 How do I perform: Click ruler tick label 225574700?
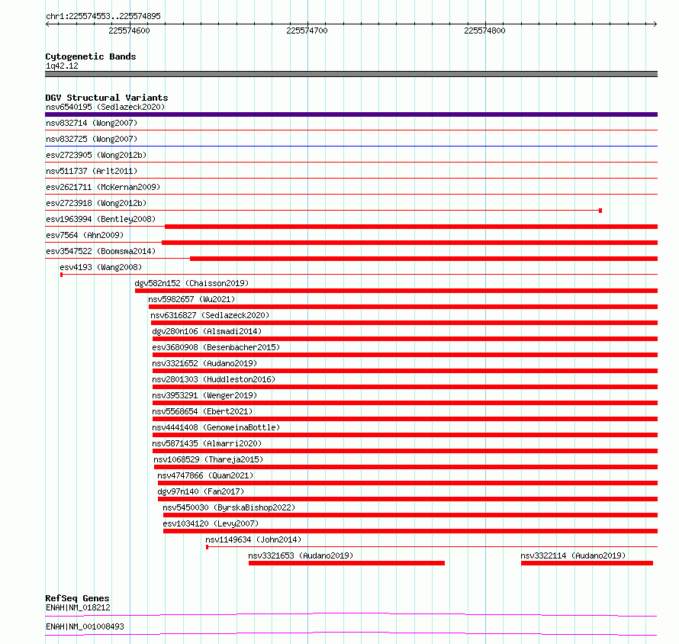307,31
